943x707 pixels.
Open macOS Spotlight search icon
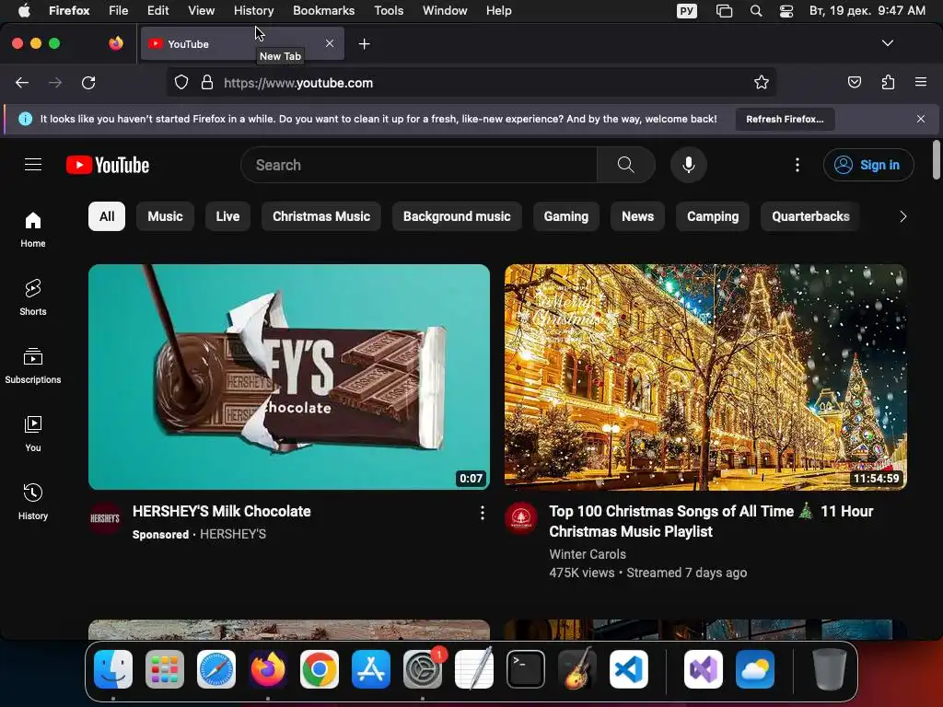pos(756,11)
